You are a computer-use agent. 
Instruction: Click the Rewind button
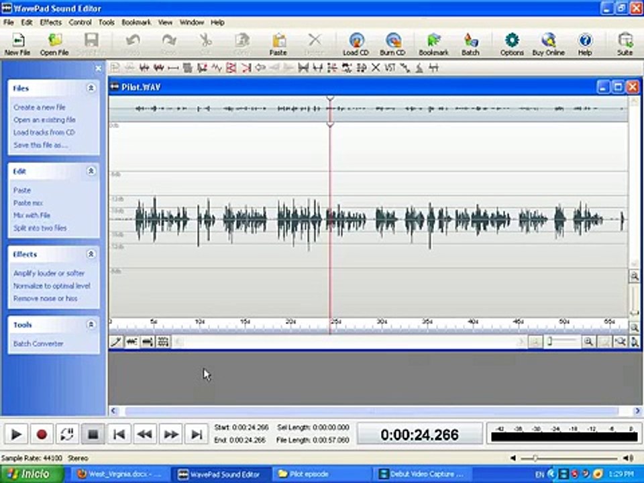pos(145,434)
